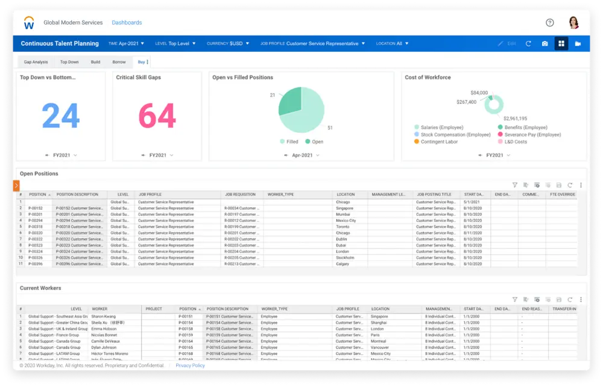This screenshot has width=603, height=387.
Task: Toggle the Open segment in the pie chart legend
Action: pyautogui.click(x=314, y=141)
